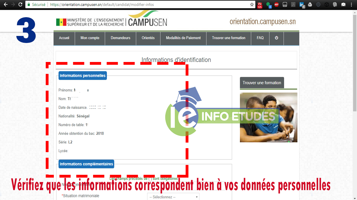
Task: Click the sidebar Trouver une formation button
Action: (262, 83)
